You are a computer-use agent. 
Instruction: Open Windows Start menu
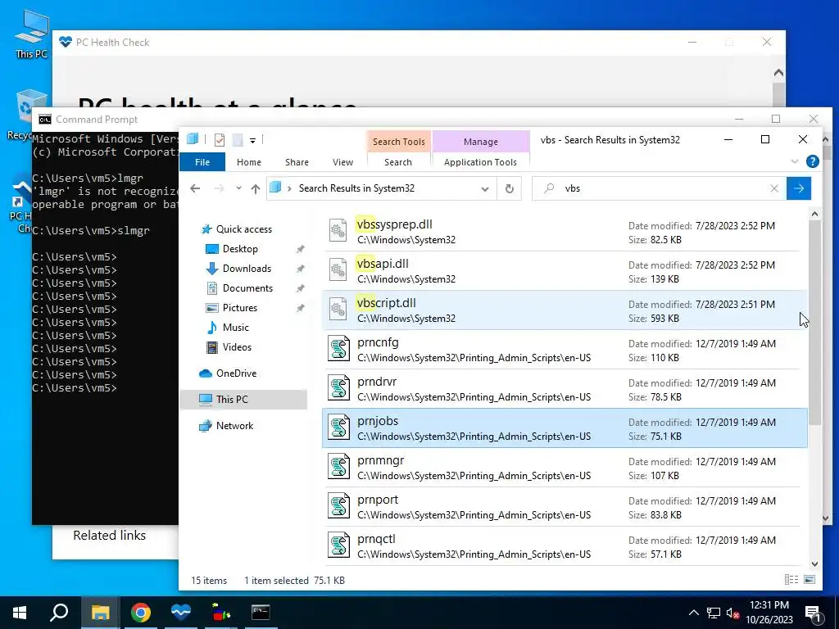[20, 613]
